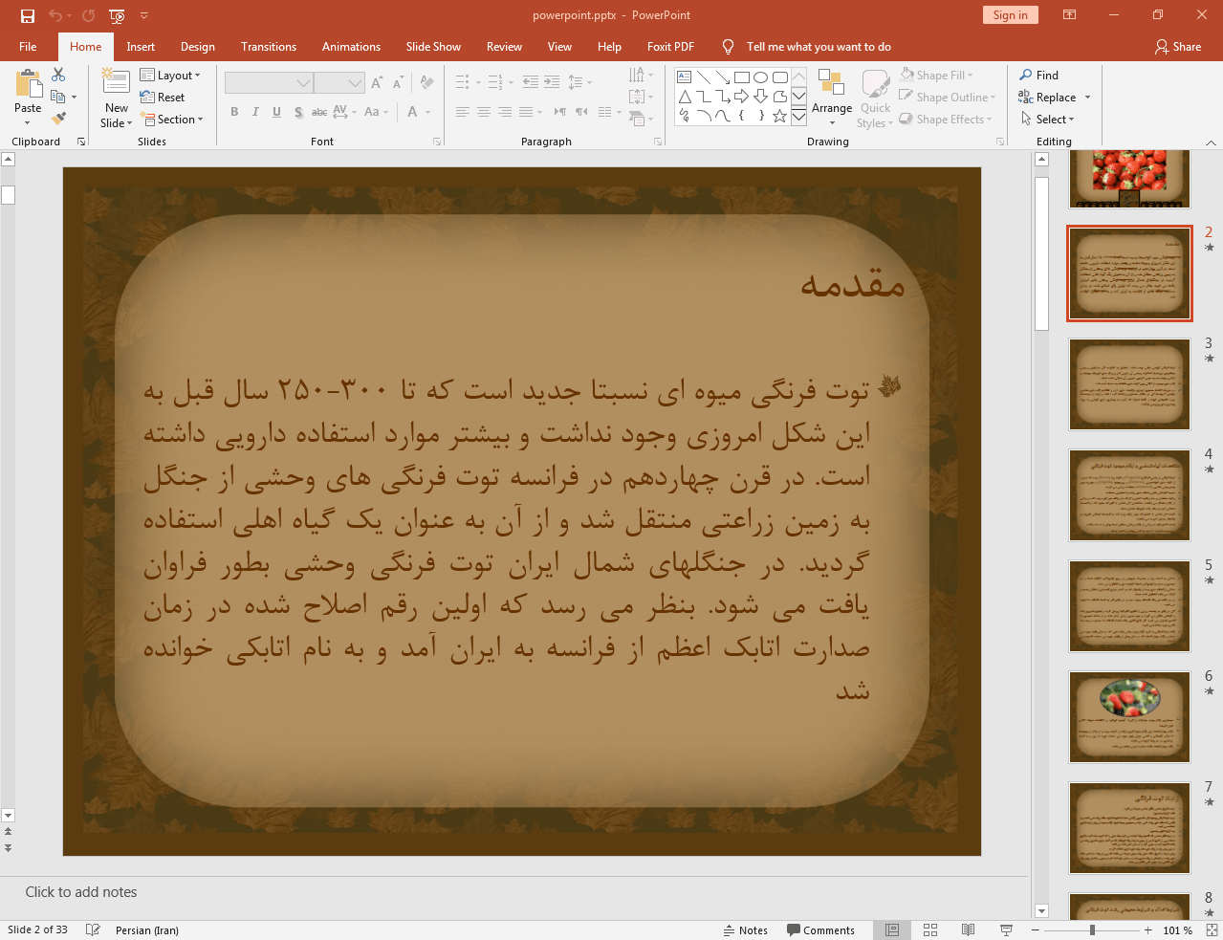Open Ribbon Display Options icon
Screen dimensions: 1223x940
(1070, 15)
